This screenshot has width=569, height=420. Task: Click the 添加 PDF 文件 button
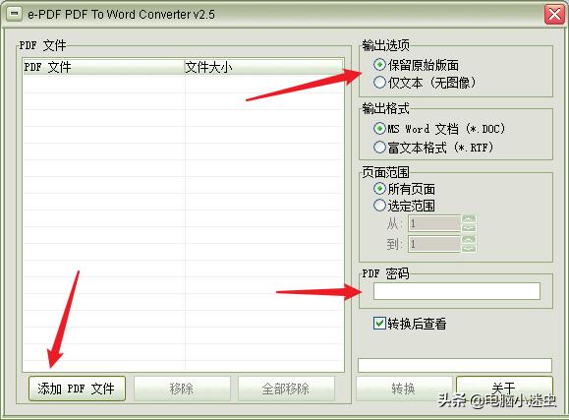[x=77, y=389]
